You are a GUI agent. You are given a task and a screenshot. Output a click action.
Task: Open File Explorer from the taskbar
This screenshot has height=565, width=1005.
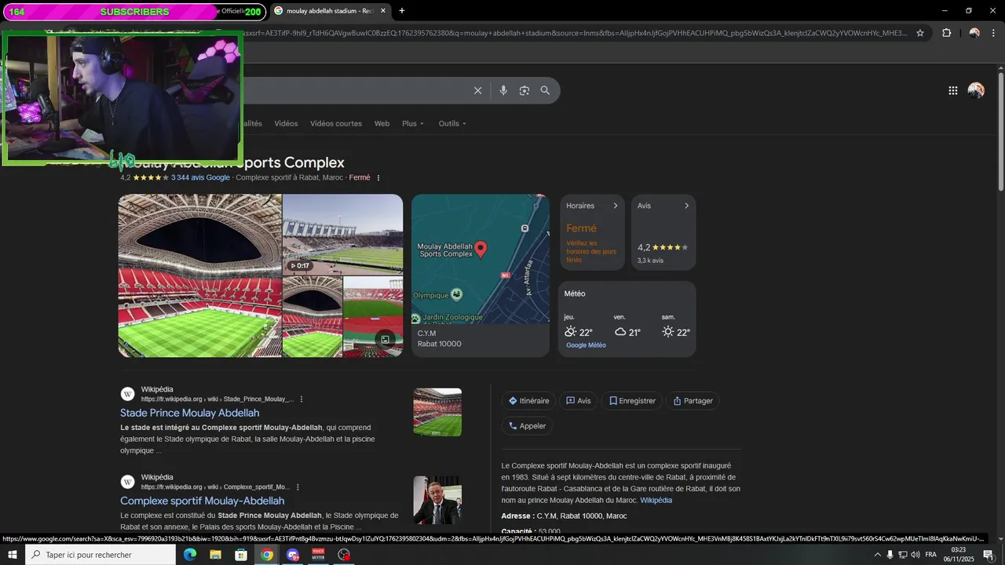click(x=215, y=555)
